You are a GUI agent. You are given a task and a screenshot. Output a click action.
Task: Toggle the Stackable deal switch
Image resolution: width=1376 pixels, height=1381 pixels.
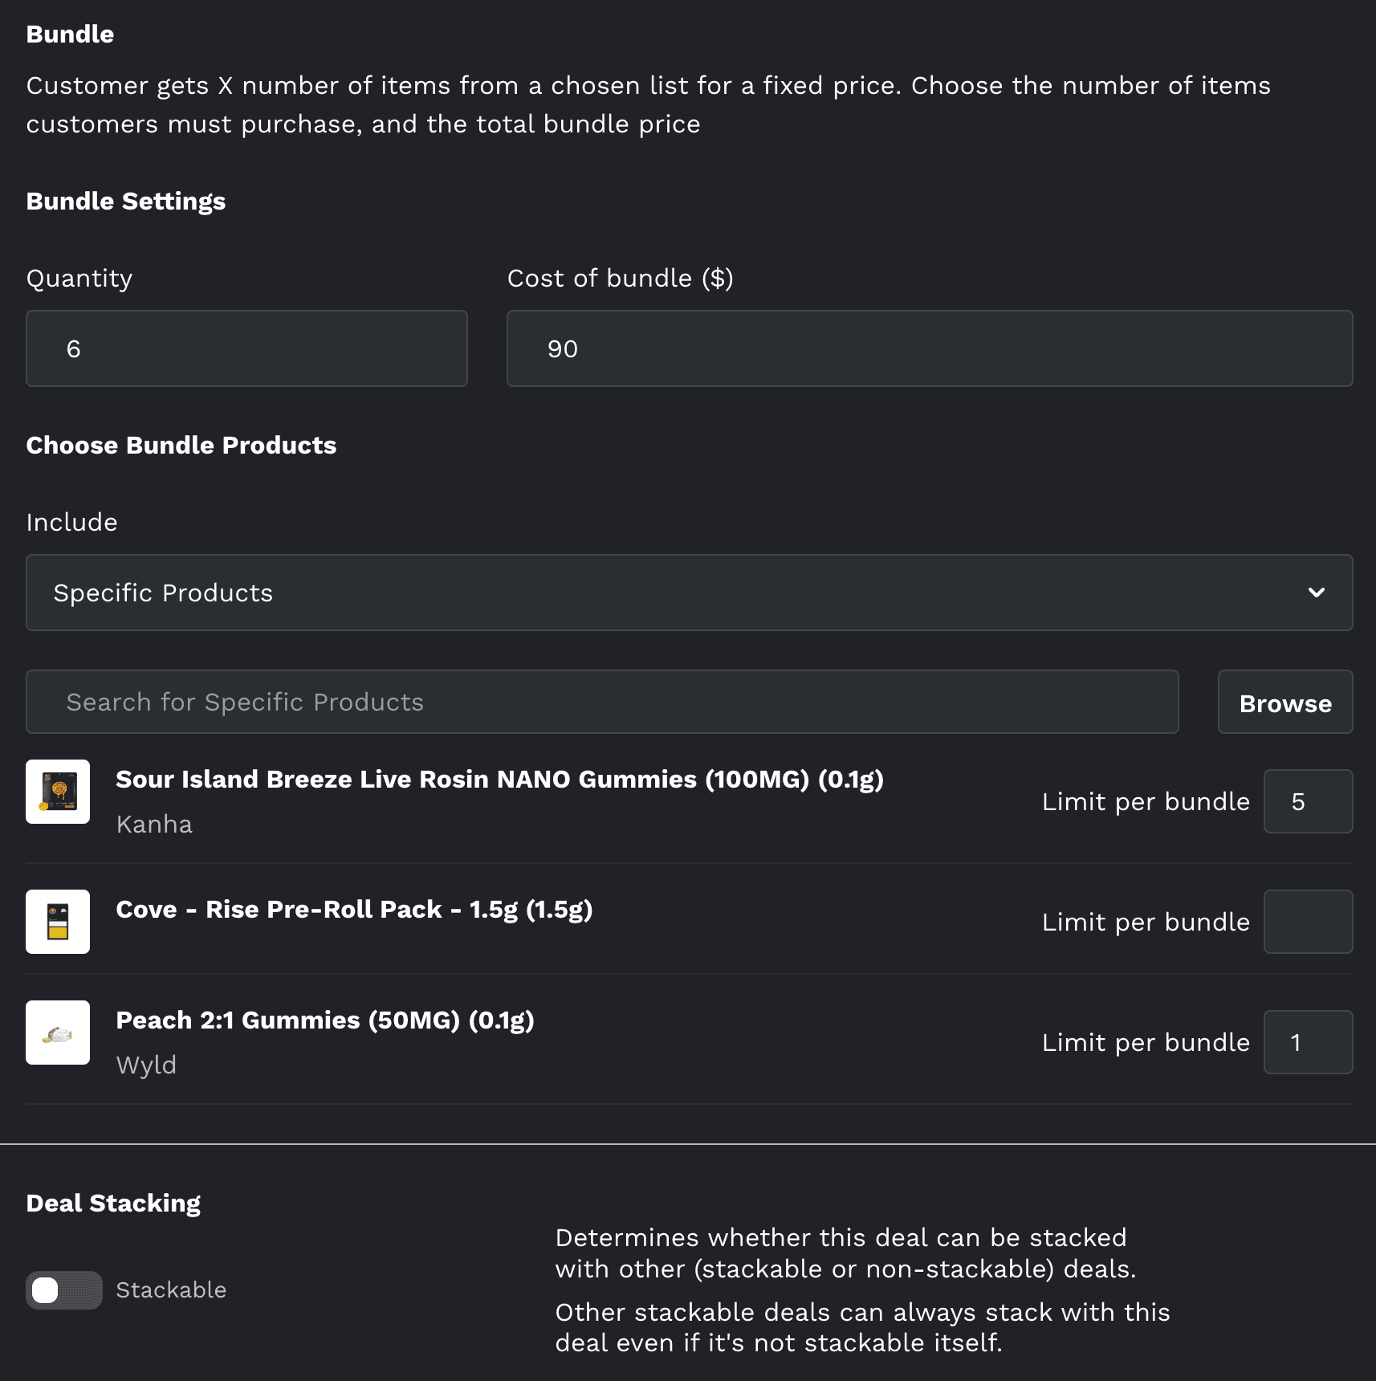pos(63,1290)
